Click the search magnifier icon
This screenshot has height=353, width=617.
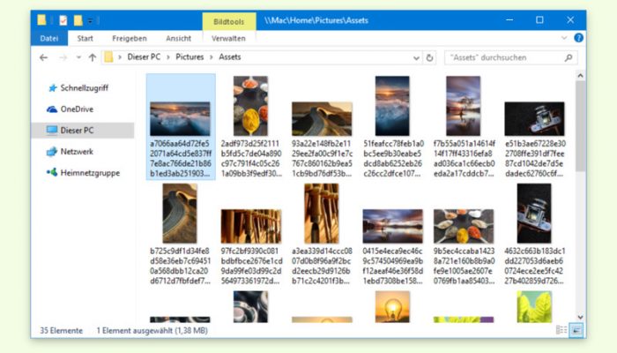point(569,58)
